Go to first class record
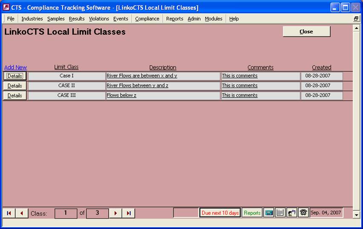 pos(9,213)
